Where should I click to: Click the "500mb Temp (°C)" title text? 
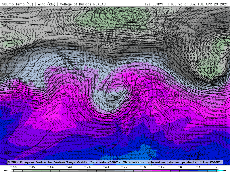point(18,4)
